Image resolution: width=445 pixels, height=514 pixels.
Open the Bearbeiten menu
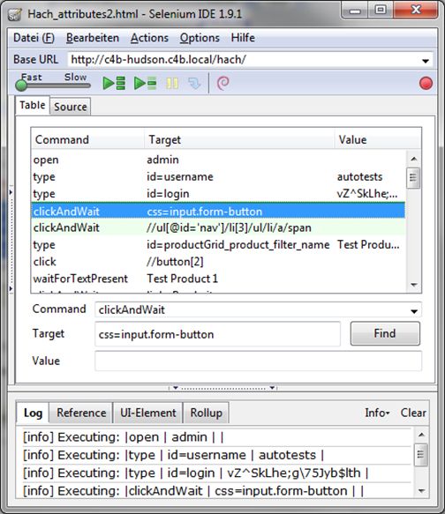pos(93,38)
